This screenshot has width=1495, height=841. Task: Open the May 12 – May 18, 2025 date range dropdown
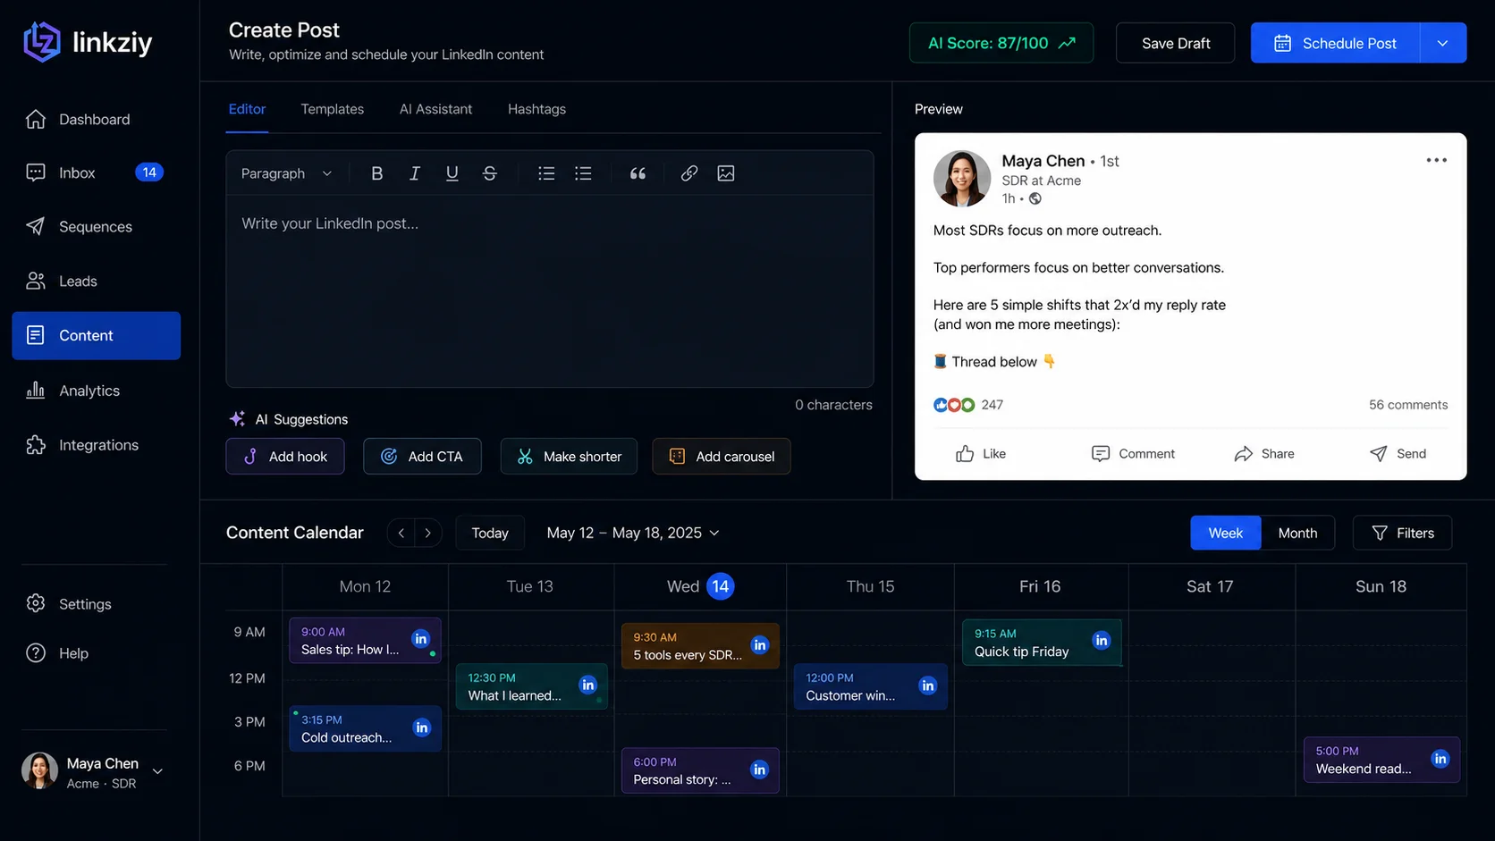633,533
